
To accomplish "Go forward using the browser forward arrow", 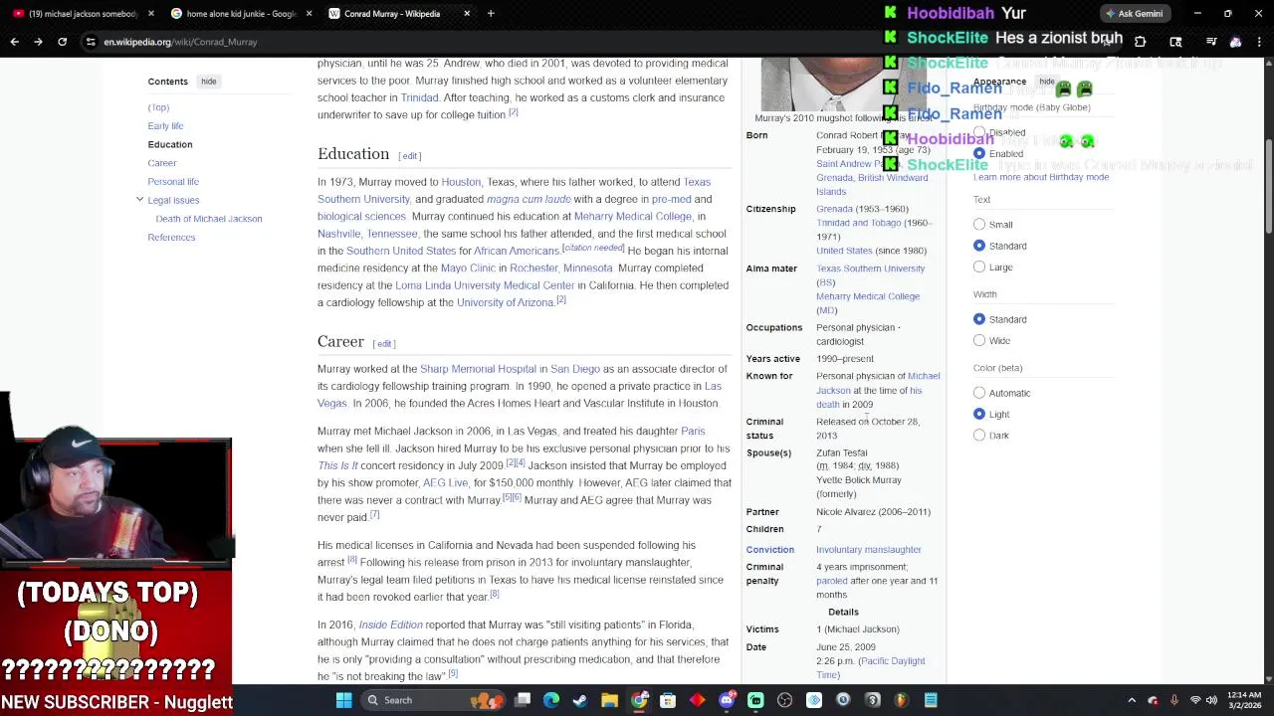I will pos(38,42).
